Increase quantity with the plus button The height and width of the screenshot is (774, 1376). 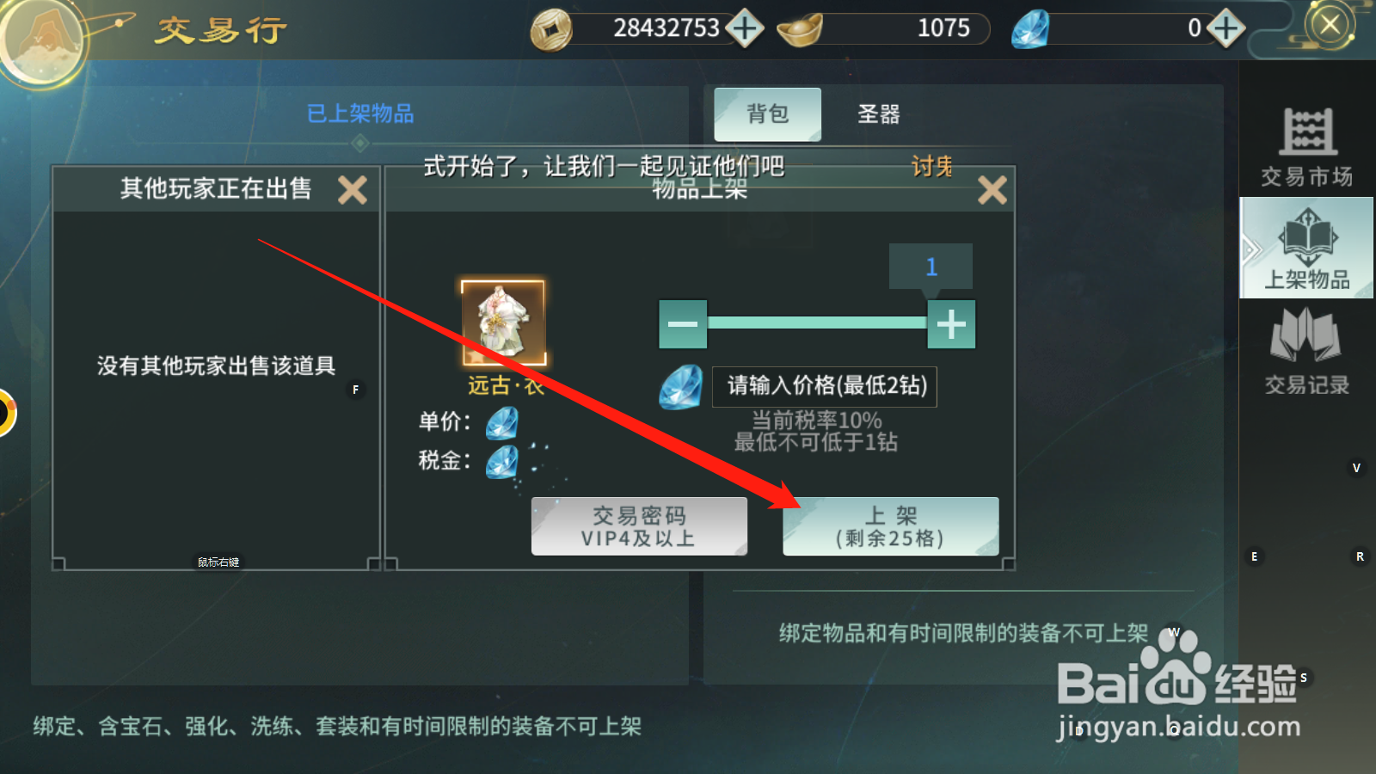951,324
